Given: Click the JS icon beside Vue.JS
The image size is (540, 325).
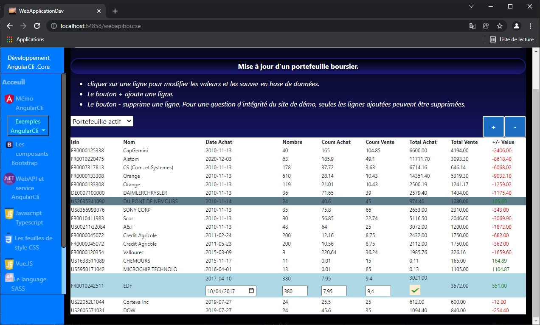Looking at the screenshot, I should [x=9, y=264].
